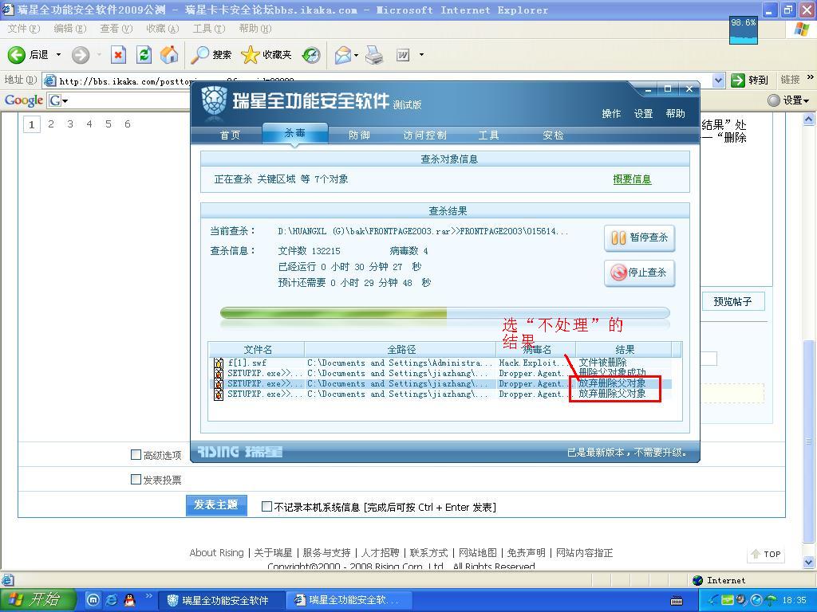
Task: Click the scan progress bar
Action: point(444,312)
